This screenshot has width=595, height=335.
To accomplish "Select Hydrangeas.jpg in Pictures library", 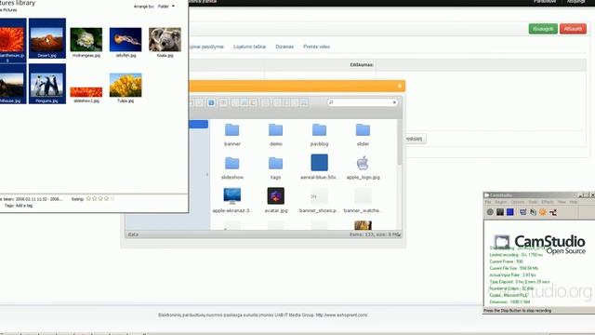I will pyautogui.click(x=86, y=42).
